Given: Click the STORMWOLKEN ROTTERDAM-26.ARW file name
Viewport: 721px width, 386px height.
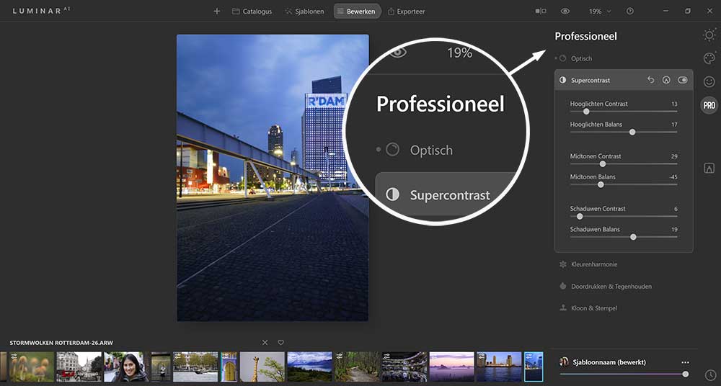Looking at the screenshot, I should pos(61,343).
